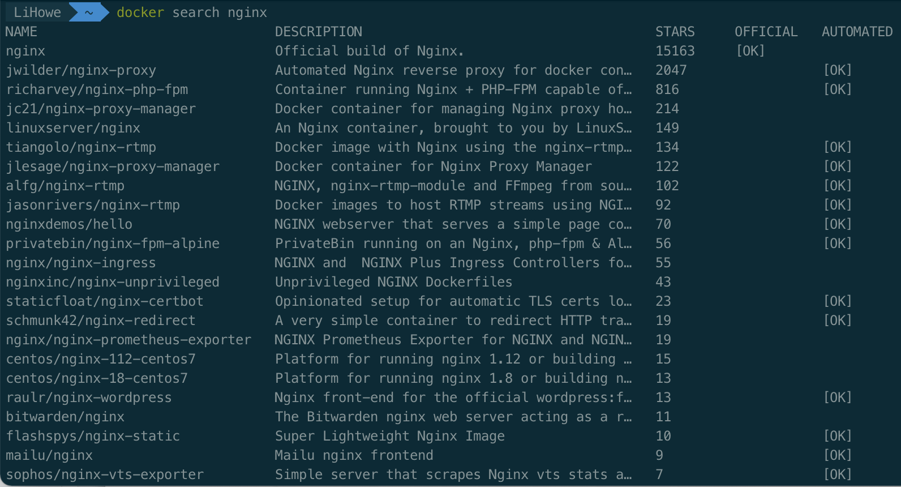This screenshot has height=487, width=901.
Task: Click the official [OK] marker for nginx
Action: [x=750, y=51]
